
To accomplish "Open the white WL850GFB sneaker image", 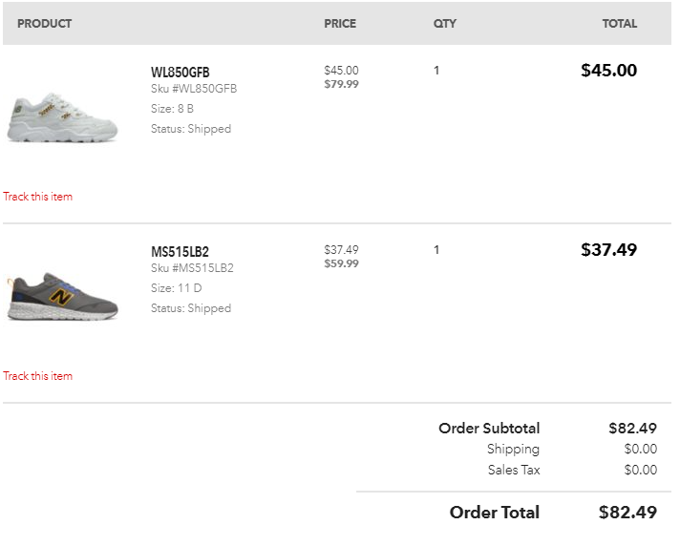I will coord(62,117).
